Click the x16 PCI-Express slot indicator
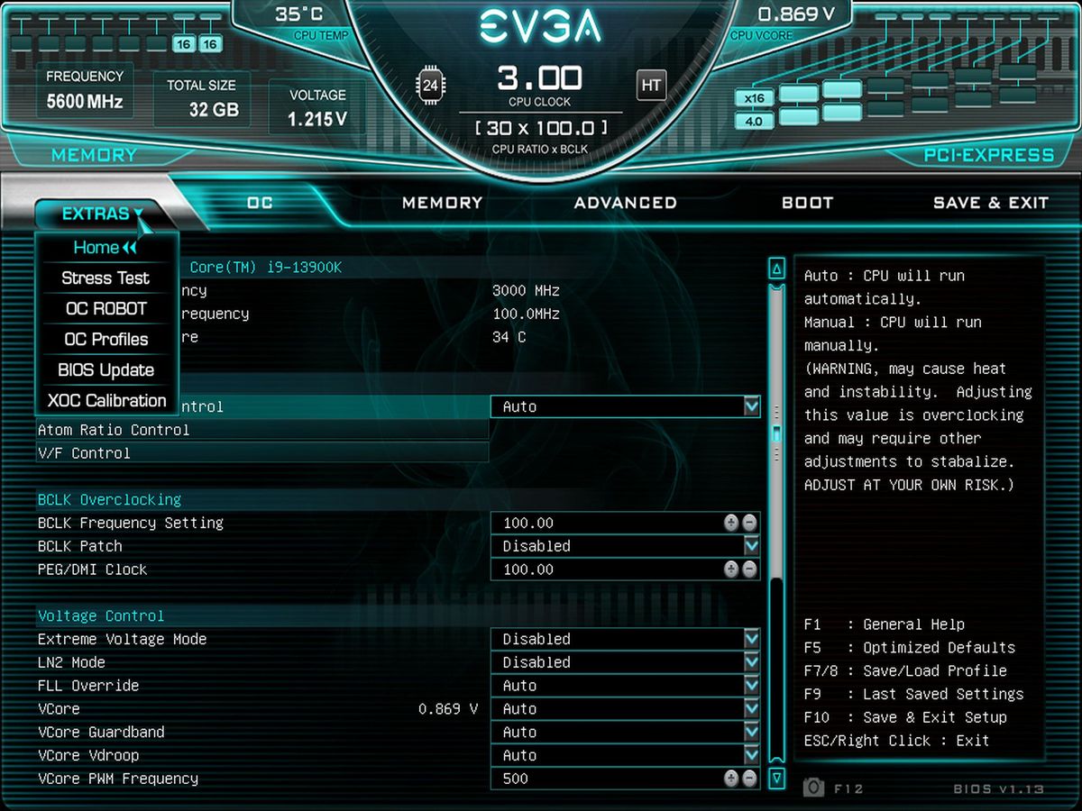 pos(755,98)
